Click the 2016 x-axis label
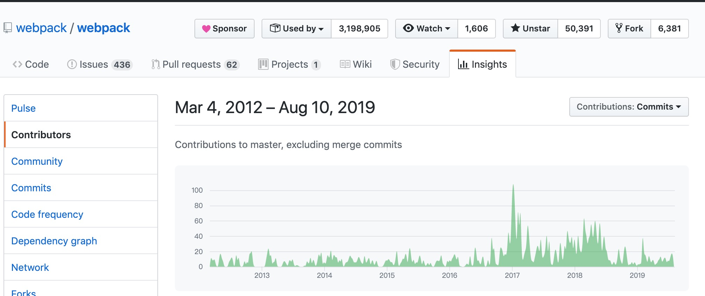 [x=450, y=275]
